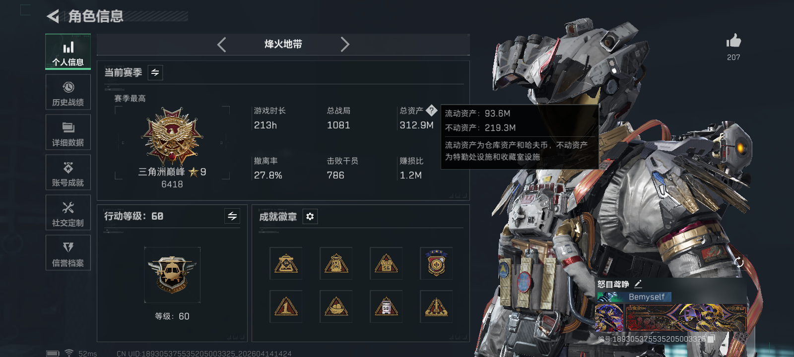Viewport: 794px width, 357px height.
Task: Copy the player ID number icon
Action: point(711,339)
